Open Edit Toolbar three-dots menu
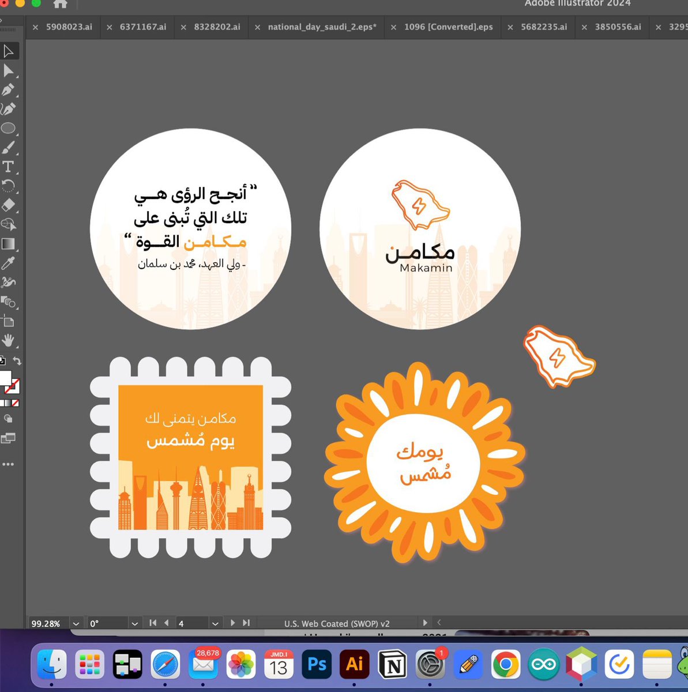The height and width of the screenshot is (692, 688). [x=7, y=464]
